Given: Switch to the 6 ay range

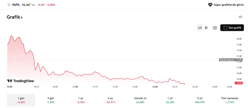Looking at the screenshot, I should coord(110,100).
